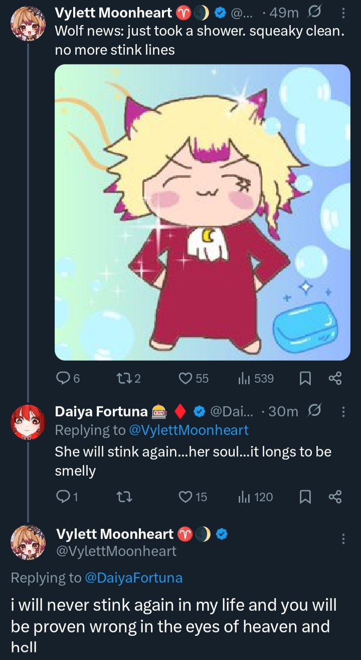Bookmark Daiya Fortuna's reply

pyautogui.click(x=304, y=497)
